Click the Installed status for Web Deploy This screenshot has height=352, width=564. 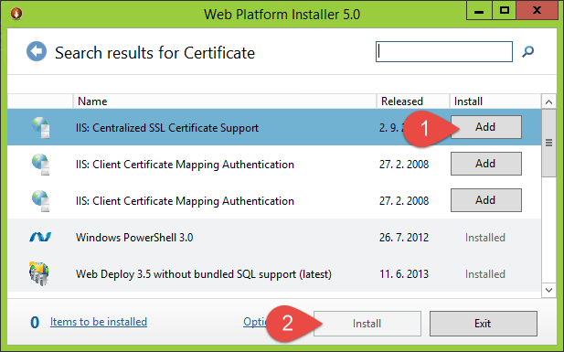[x=484, y=274]
